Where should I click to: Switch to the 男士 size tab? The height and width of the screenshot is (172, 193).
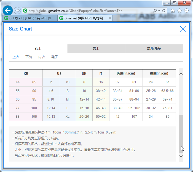96,48
